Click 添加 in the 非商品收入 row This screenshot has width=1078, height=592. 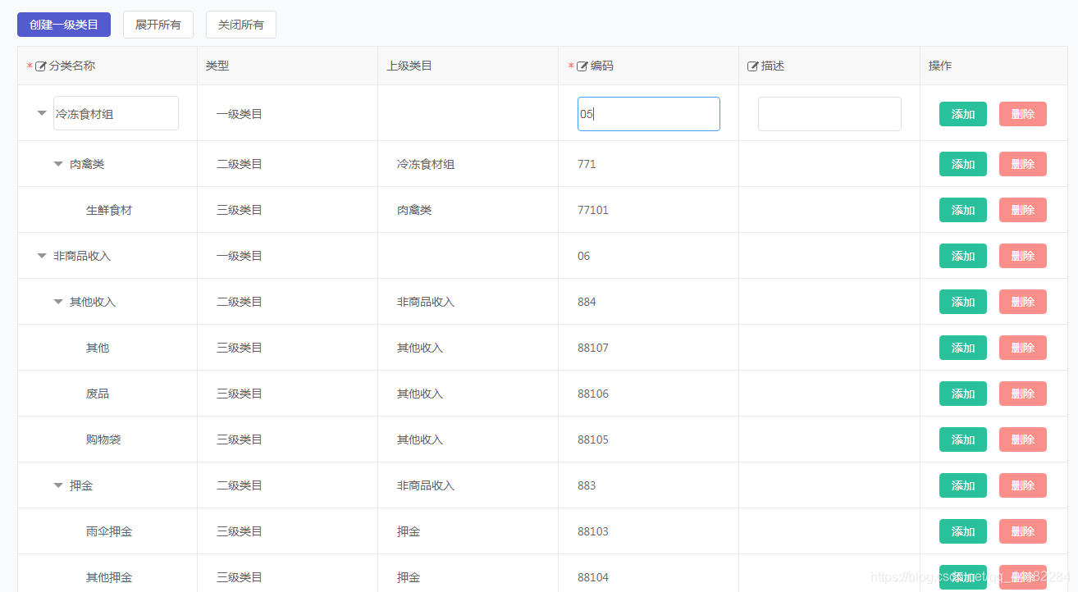coord(963,256)
